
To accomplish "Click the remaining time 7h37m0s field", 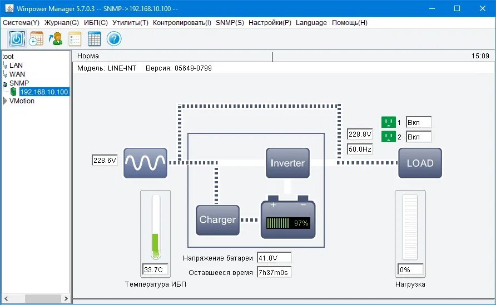I will (274, 272).
